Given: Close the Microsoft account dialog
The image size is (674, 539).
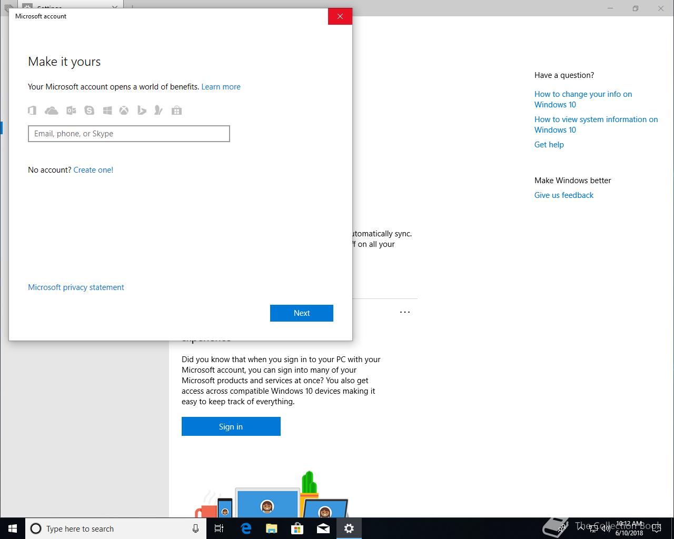Looking at the screenshot, I should pyautogui.click(x=340, y=16).
